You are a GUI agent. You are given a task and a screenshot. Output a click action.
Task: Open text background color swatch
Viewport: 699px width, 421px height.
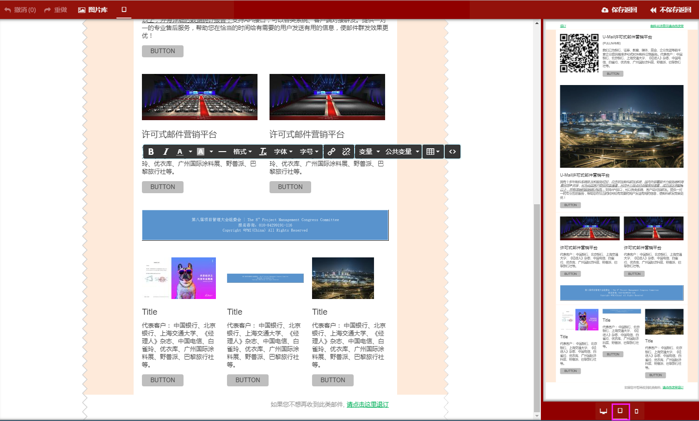201,152
